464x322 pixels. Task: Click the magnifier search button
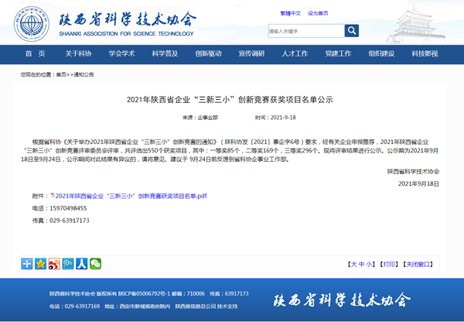click(352, 31)
